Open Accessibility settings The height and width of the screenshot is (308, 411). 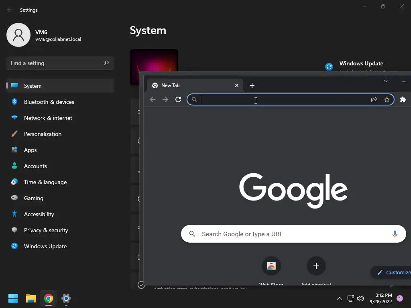pos(61,214)
